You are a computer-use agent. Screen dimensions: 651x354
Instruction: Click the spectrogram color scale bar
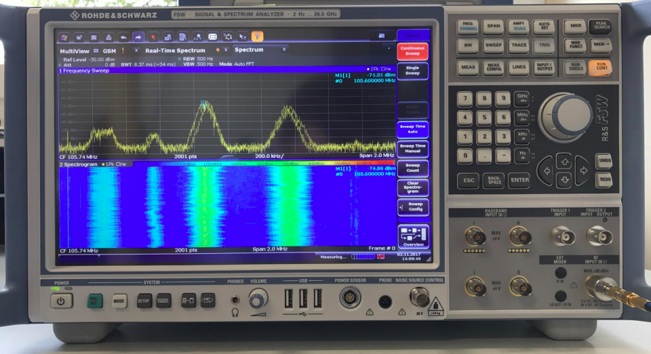pyautogui.click(x=285, y=163)
